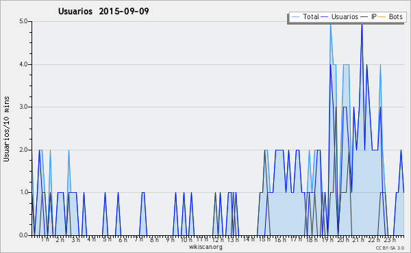Click the 'CC BY-SA 3.0' license text
This screenshot has width=411, height=253.
pos(390,248)
